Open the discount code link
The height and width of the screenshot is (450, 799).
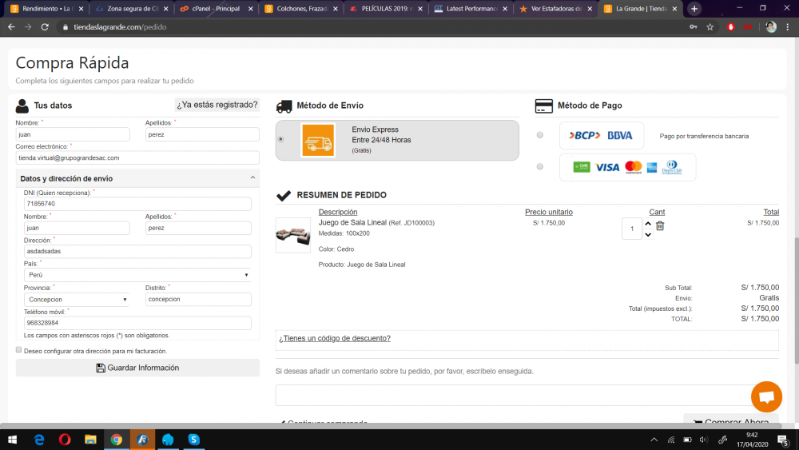point(335,338)
